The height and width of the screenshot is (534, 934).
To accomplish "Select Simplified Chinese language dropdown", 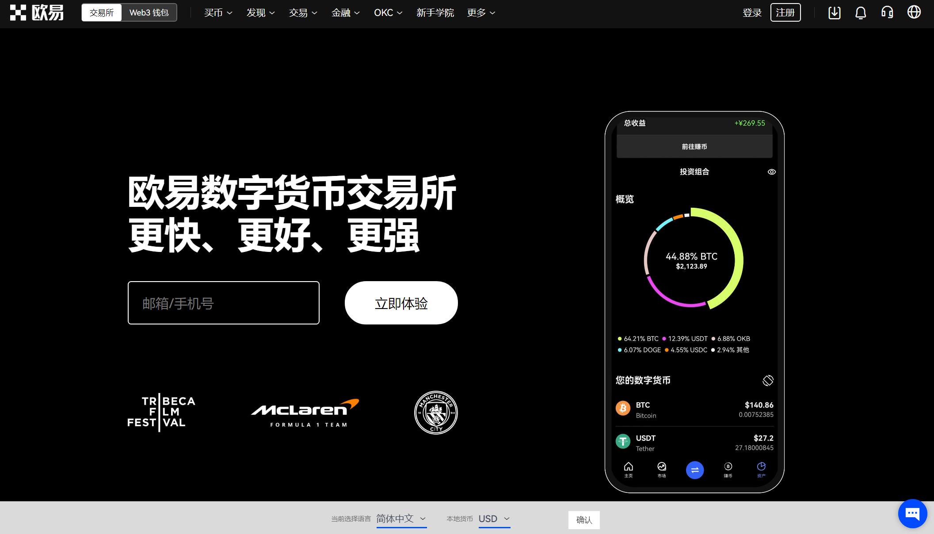I will tap(401, 520).
